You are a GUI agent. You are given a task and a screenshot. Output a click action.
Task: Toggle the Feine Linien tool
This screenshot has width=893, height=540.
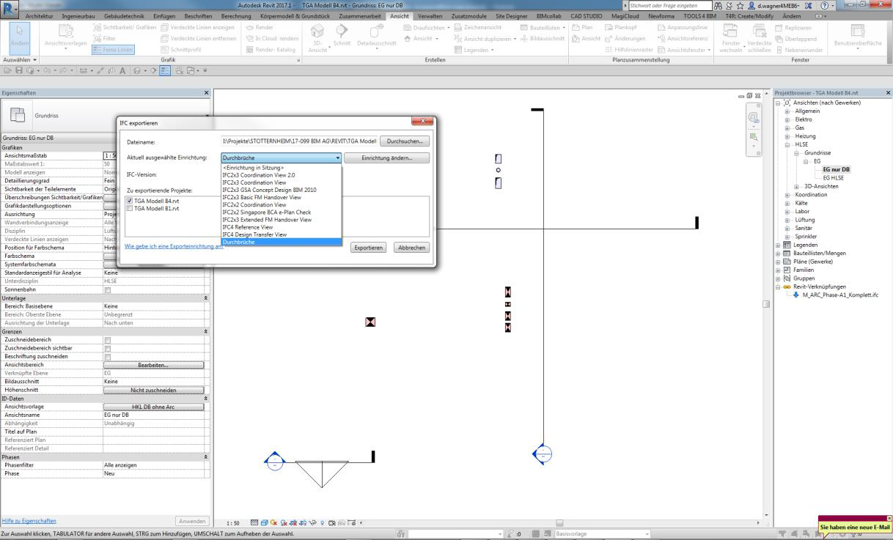[113, 49]
